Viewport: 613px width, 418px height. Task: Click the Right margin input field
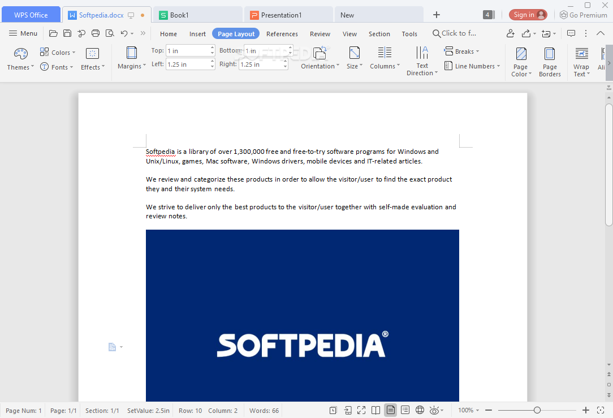click(261, 64)
